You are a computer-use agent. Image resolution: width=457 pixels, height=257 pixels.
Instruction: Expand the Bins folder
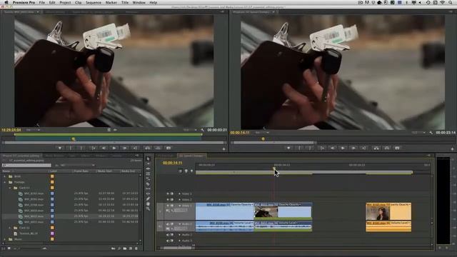click(4, 176)
